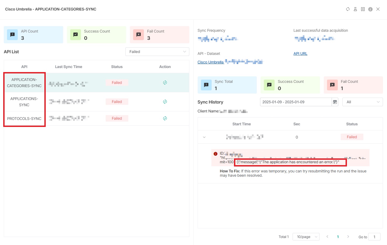The width and height of the screenshot is (387, 245).
Task: Click Failed status in Sync History row
Action: (352, 137)
